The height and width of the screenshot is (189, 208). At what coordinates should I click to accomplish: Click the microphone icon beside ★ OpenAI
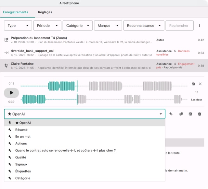click(x=10, y=123)
